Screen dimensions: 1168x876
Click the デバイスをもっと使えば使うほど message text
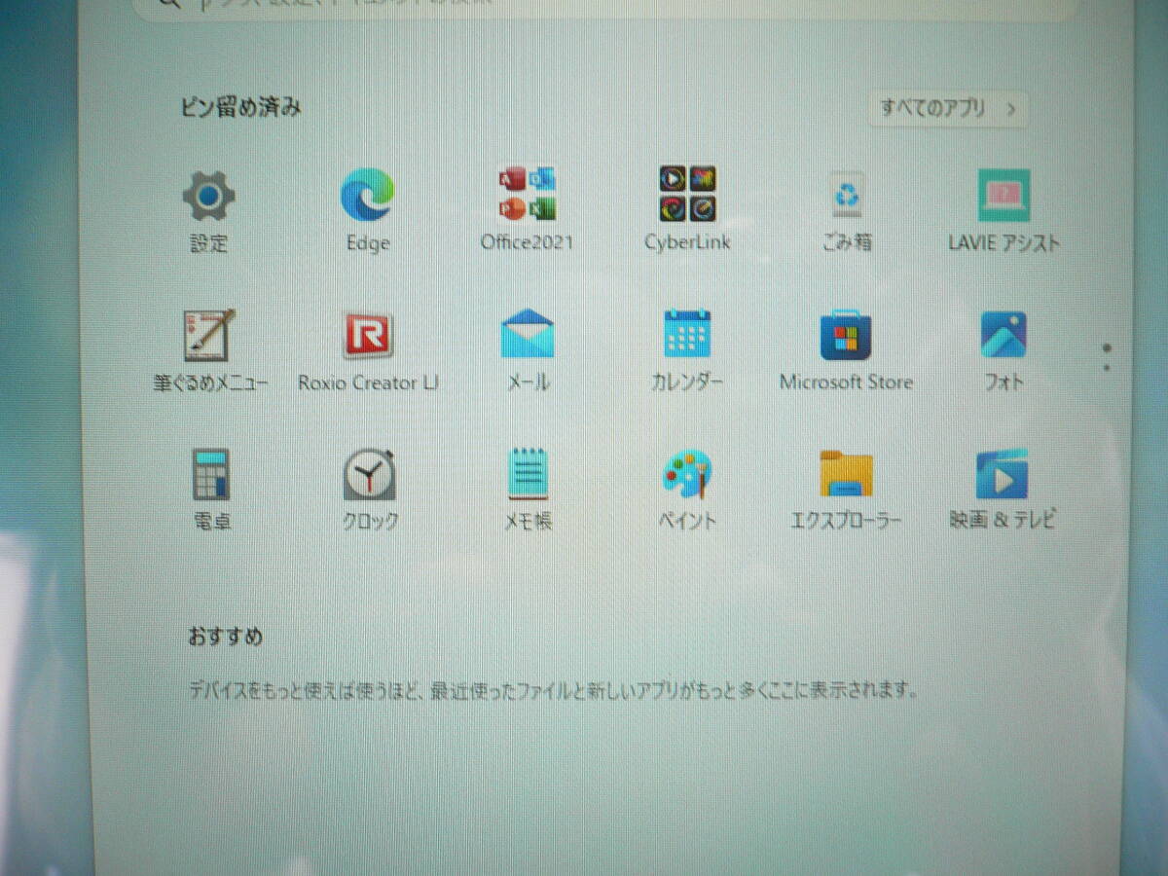pos(553,692)
